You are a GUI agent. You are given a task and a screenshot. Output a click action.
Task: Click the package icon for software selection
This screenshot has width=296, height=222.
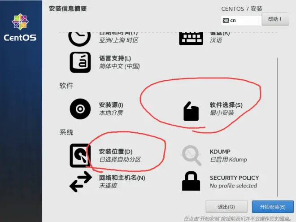(191, 111)
